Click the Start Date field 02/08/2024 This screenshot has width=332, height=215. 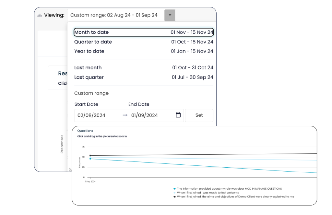coord(91,115)
